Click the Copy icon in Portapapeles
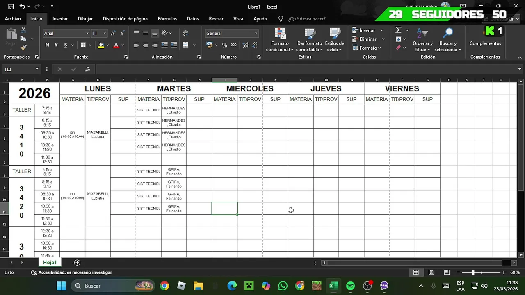Screen dimensions: 525x295 pos(23,39)
